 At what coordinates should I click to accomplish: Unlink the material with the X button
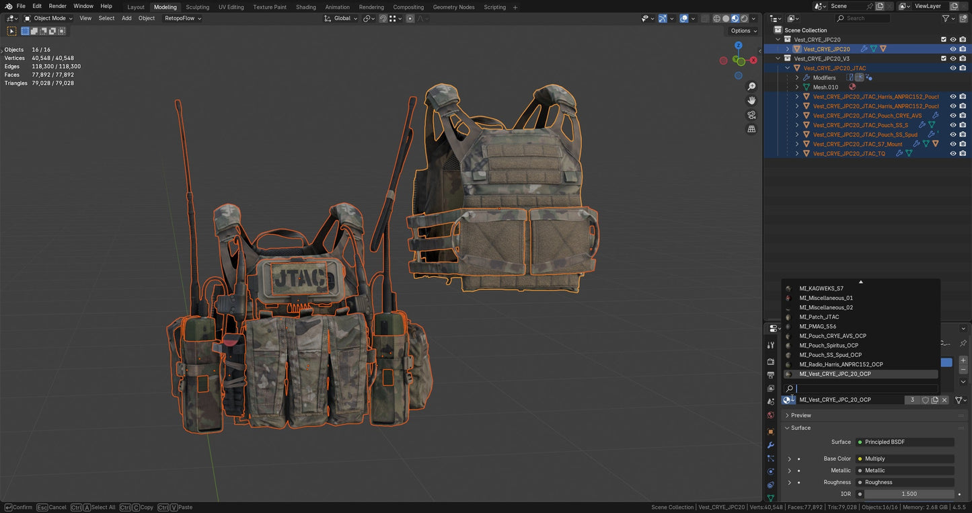coord(944,399)
